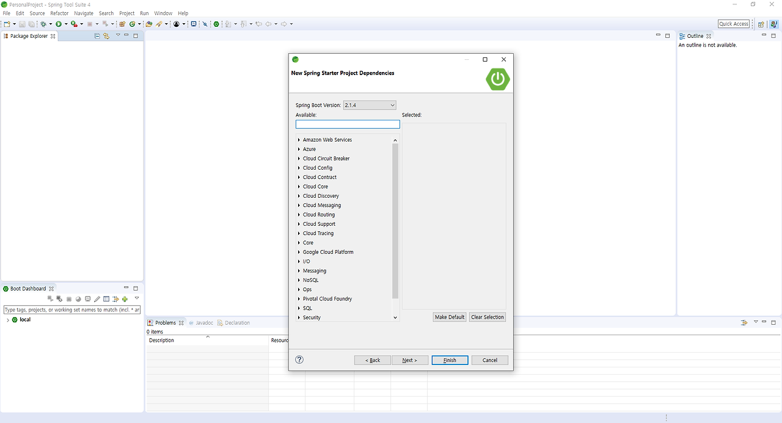Open the Navigate menu
The height and width of the screenshot is (423, 782).
[x=84, y=13]
